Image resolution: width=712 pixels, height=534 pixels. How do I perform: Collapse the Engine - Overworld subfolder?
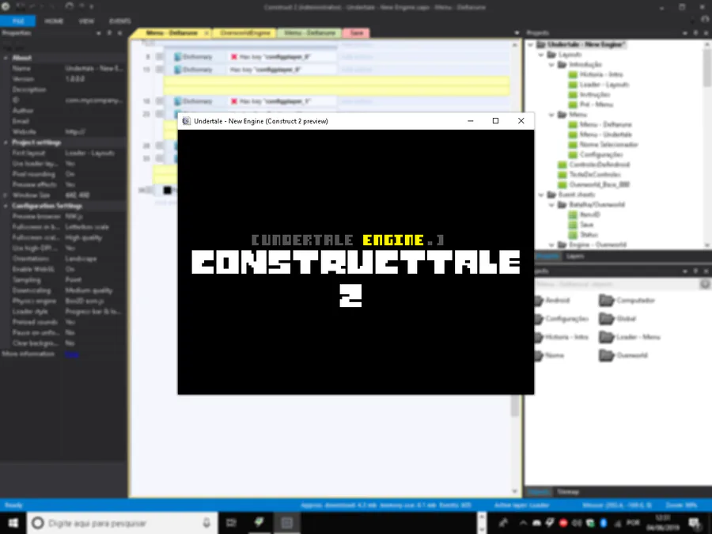(551, 244)
